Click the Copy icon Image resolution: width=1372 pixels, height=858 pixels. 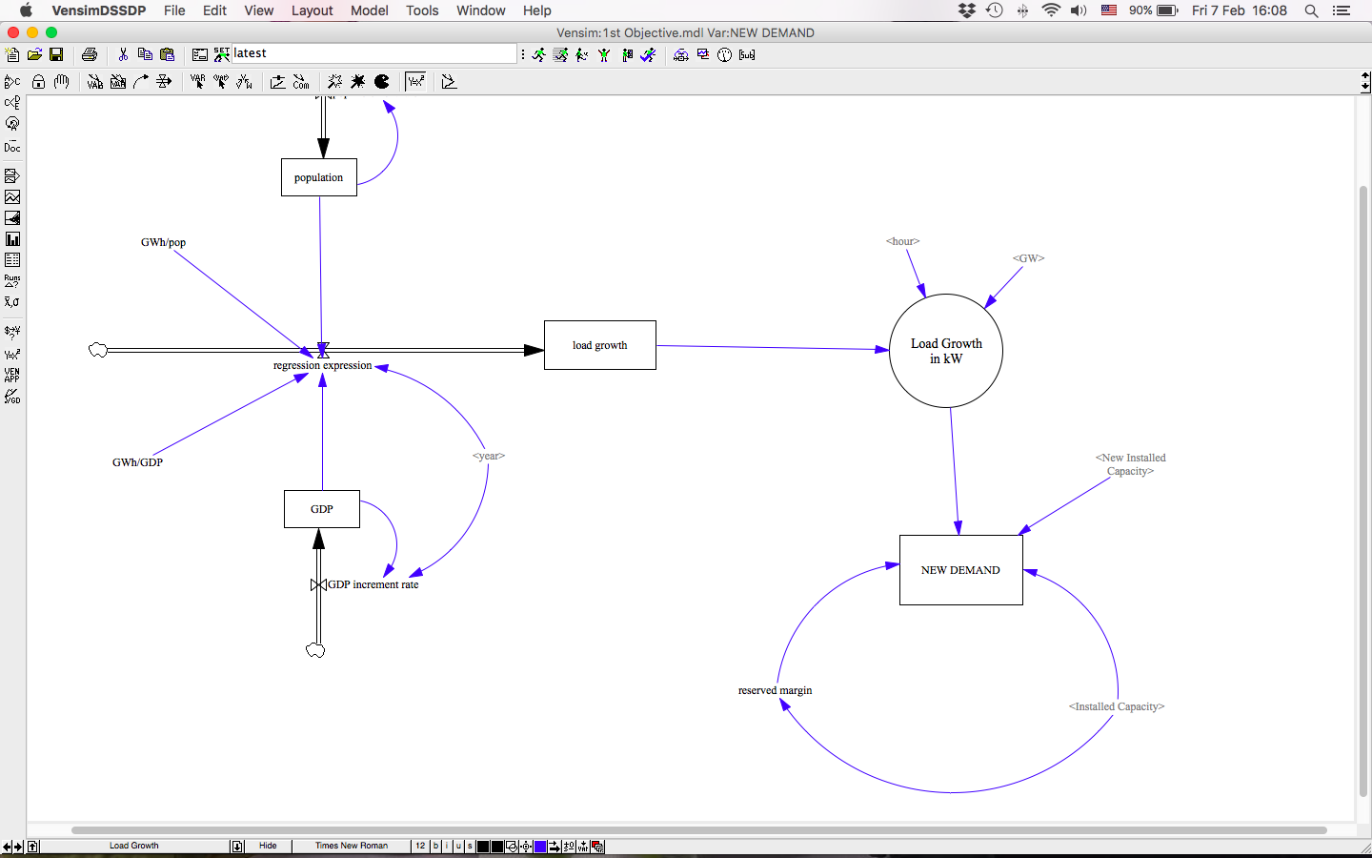[x=145, y=55]
